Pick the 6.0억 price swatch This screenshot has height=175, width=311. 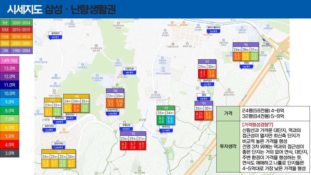(x=10, y=128)
